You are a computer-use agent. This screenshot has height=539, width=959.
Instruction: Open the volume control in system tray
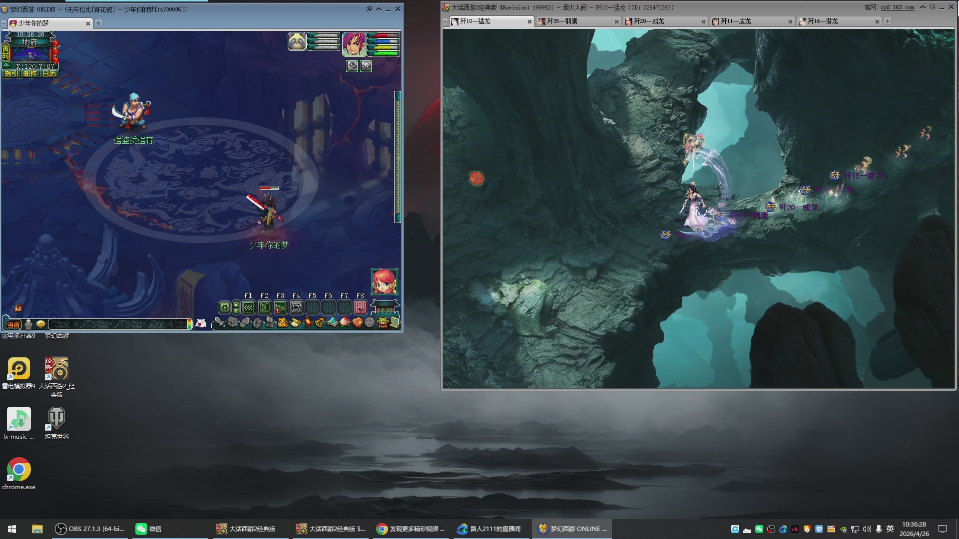pyautogui.click(x=867, y=529)
